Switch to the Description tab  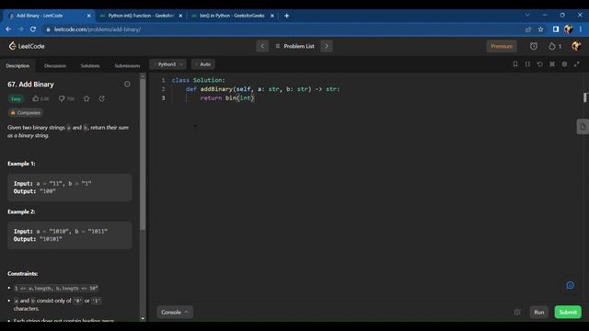tap(17, 65)
